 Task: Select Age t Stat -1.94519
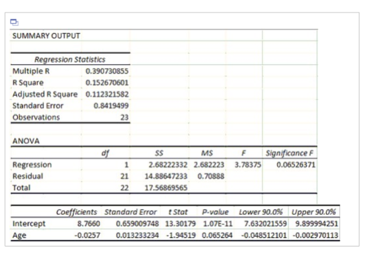pos(181,235)
